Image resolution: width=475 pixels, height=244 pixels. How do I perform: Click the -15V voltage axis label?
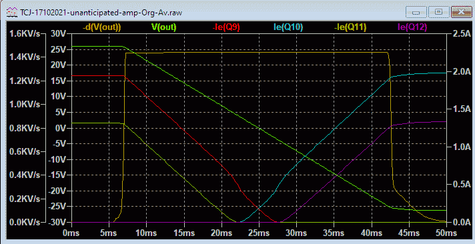point(57,175)
